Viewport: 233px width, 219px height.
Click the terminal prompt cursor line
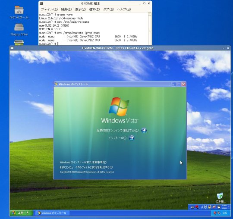tap(49, 44)
